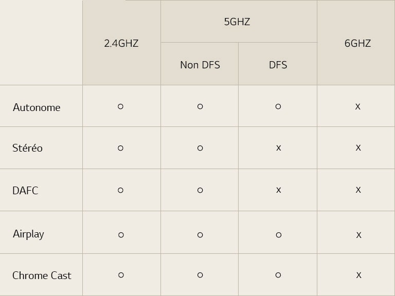Viewport: 395px width, 296px height.
Task: Select the Stéréo row label
Action: 27,148
